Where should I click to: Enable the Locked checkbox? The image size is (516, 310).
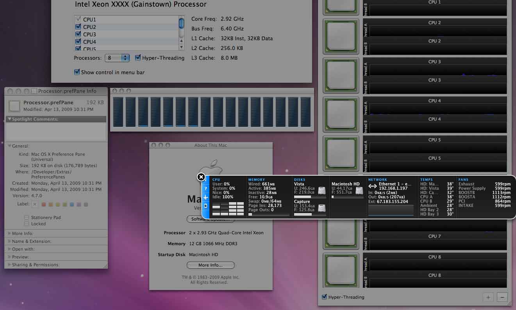pos(27,224)
